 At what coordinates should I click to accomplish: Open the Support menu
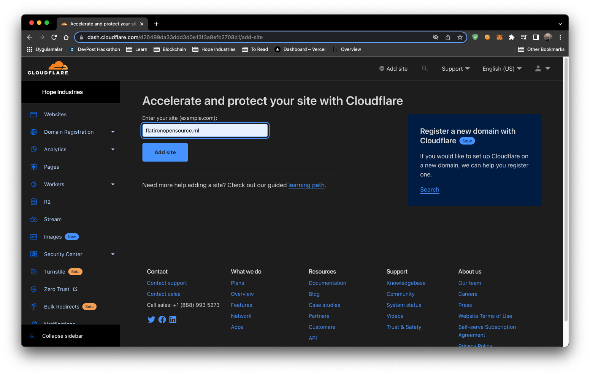455,68
